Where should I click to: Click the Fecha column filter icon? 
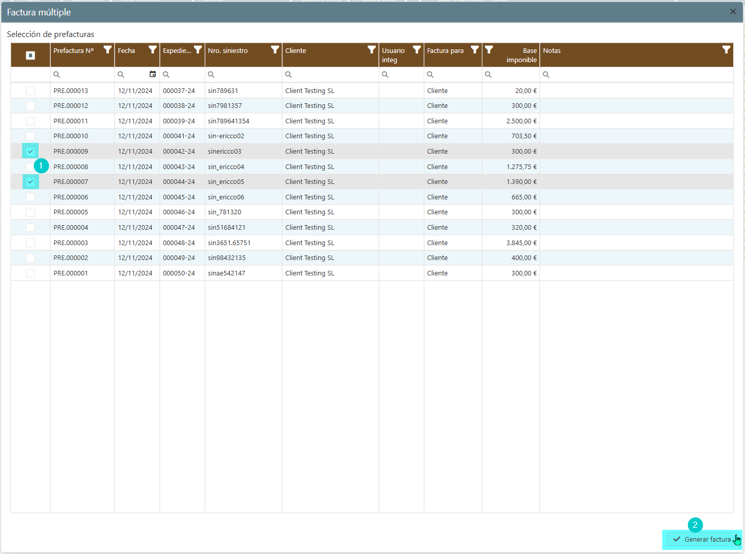coord(153,50)
